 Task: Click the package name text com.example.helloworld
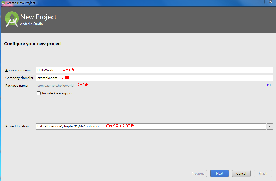point(55,86)
